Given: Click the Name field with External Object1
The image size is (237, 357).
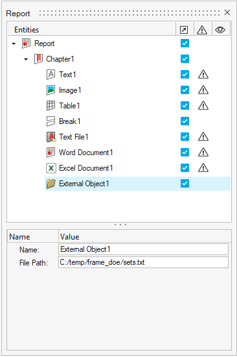Looking at the screenshot, I should coord(143,249).
